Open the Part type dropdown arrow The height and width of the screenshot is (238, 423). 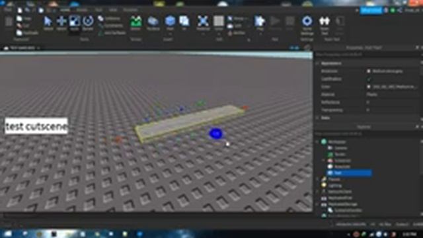click(x=170, y=34)
